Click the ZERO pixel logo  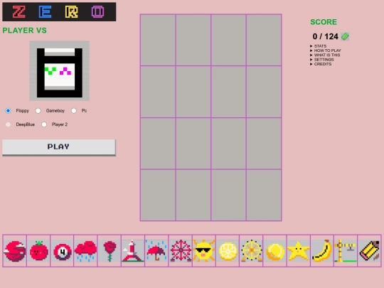pyautogui.click(x=59, y=12)
